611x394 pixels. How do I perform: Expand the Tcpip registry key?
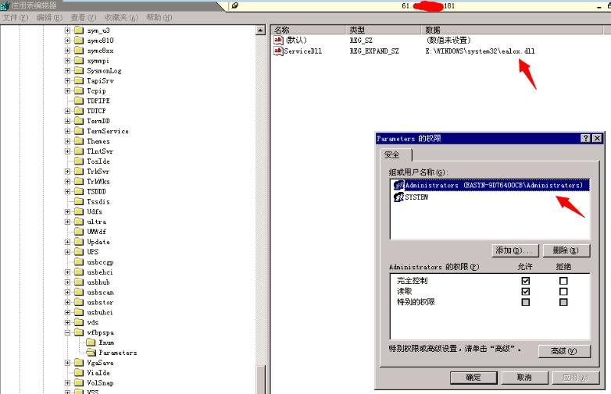(x=67, y=91)
